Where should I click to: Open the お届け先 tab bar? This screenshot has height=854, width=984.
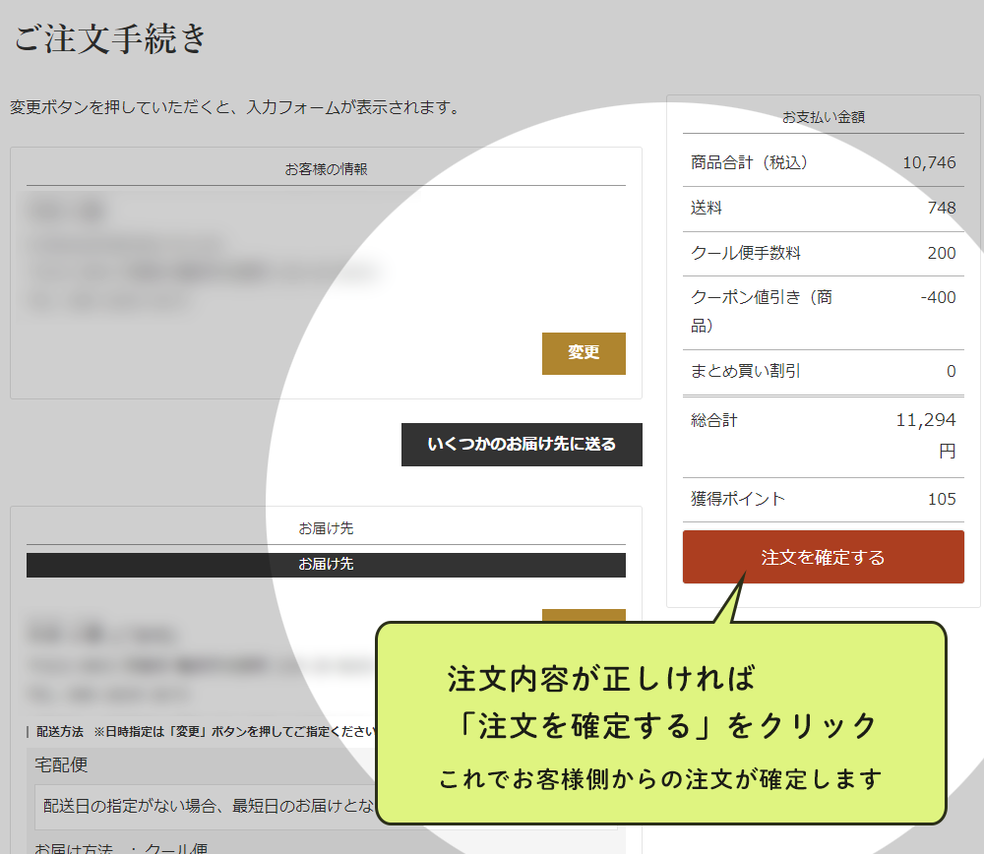[x=325, y=565]
